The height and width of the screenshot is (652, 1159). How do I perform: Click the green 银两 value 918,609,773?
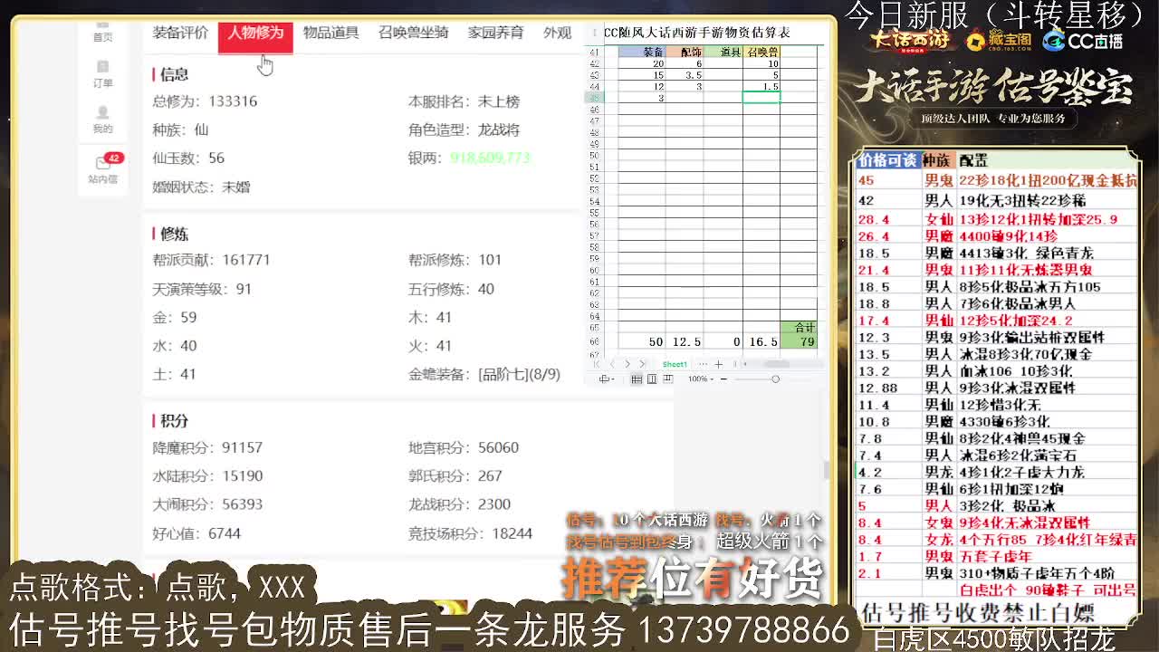tap(490, 158)
